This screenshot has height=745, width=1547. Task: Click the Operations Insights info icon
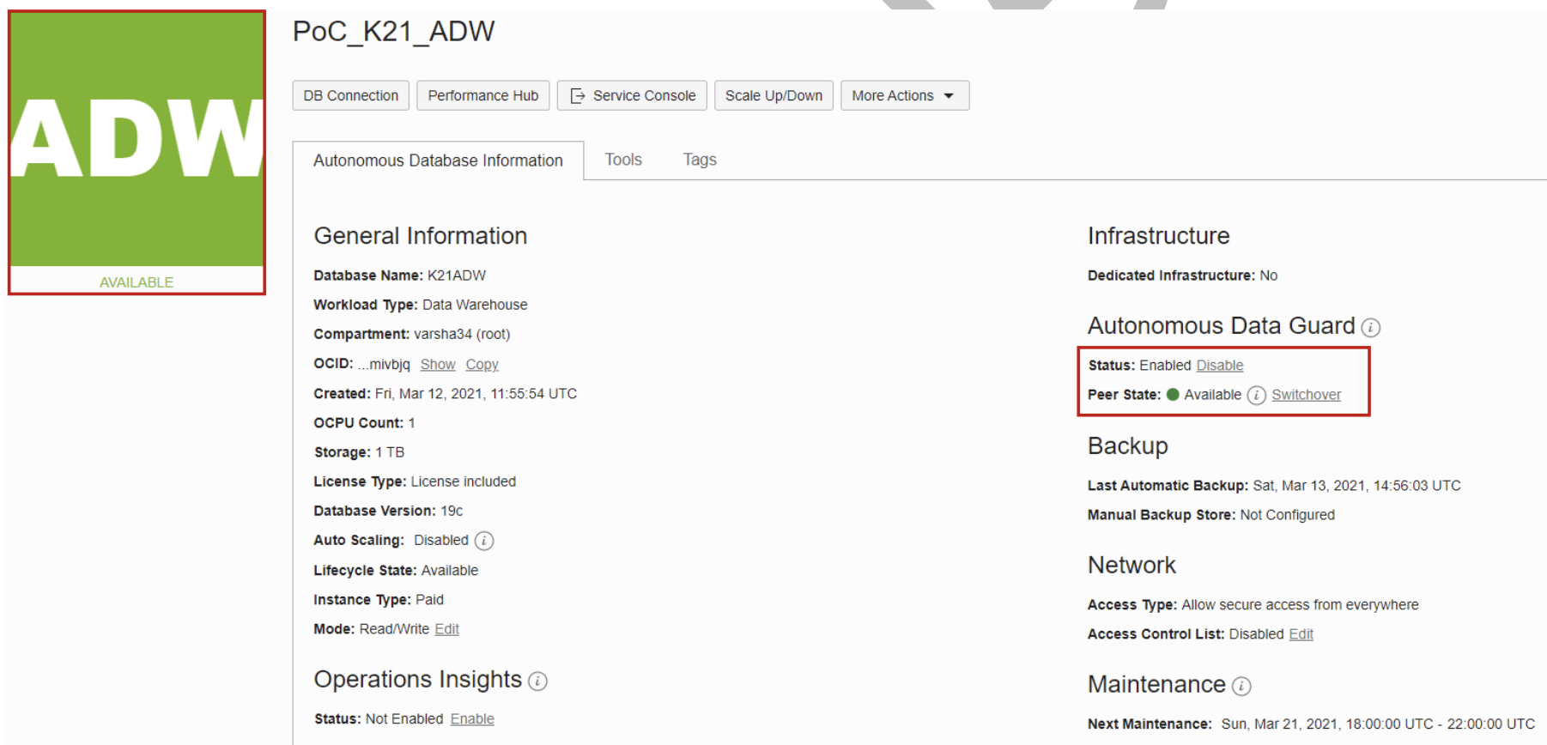tap(537, 681)
